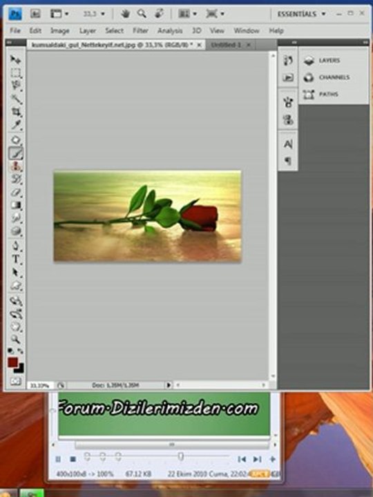Select the 3D Orbit tool
Image resolution: width=373 pixels, height=497 pixels.
(15, 314)
